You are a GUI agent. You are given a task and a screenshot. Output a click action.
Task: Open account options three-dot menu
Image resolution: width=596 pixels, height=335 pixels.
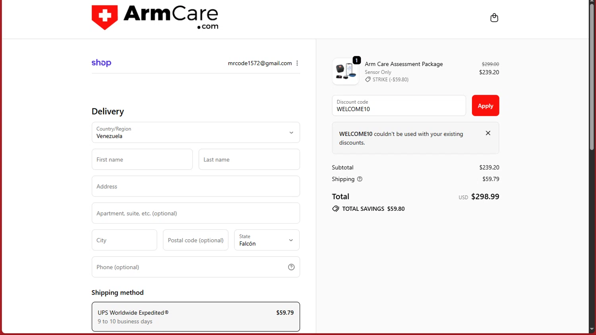(x=297, y=63)
